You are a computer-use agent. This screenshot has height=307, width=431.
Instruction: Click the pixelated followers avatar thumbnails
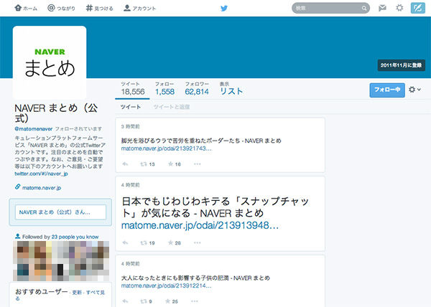[61, 260]
